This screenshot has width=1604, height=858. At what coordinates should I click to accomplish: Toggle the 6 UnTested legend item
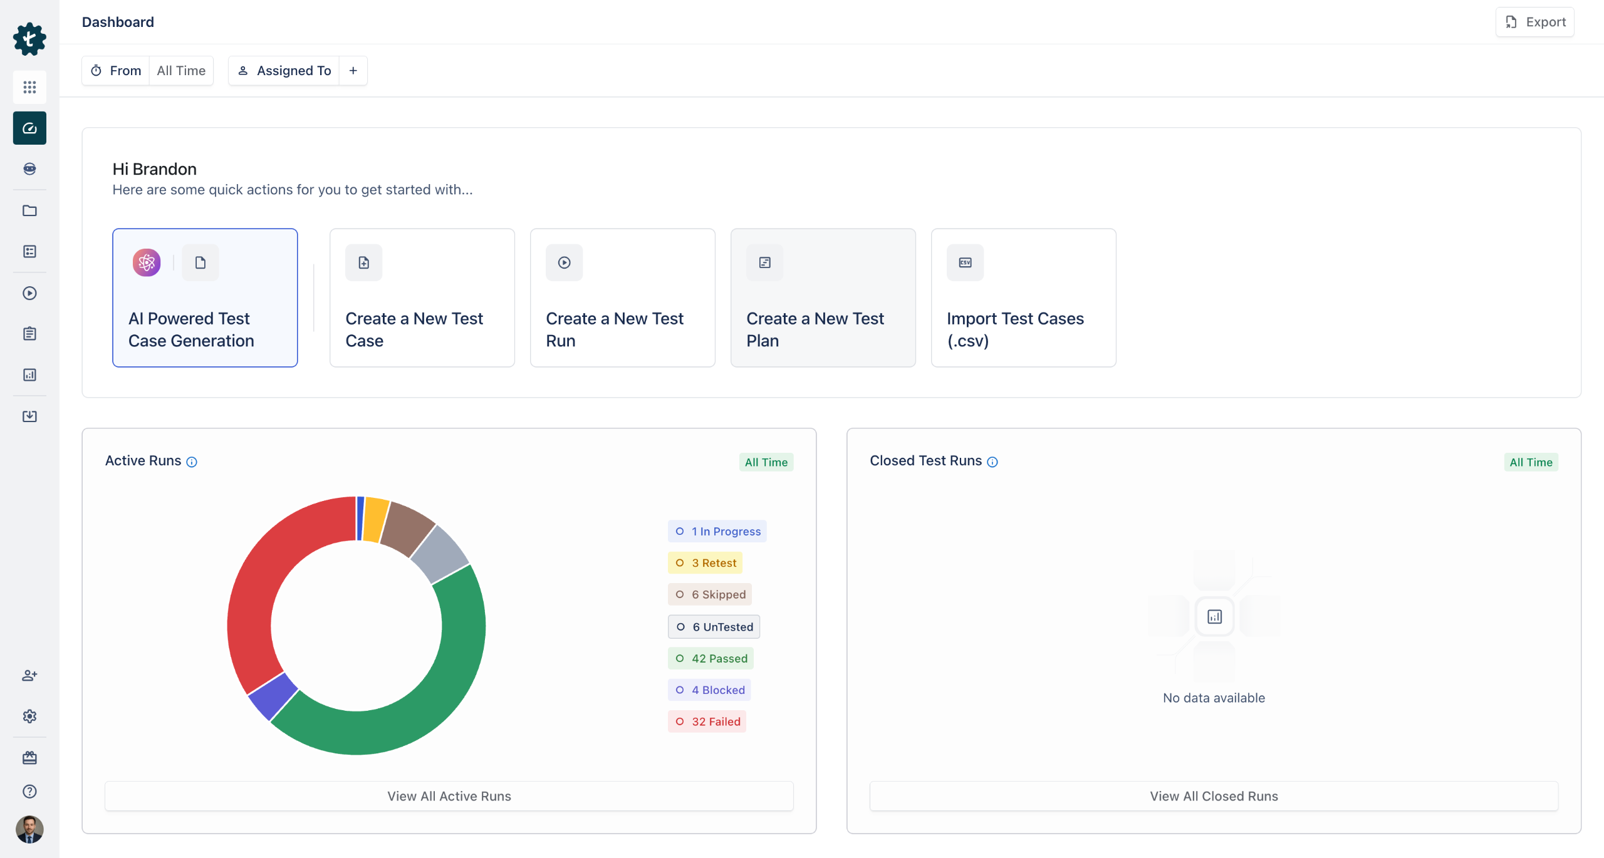(x=714, y=627)
